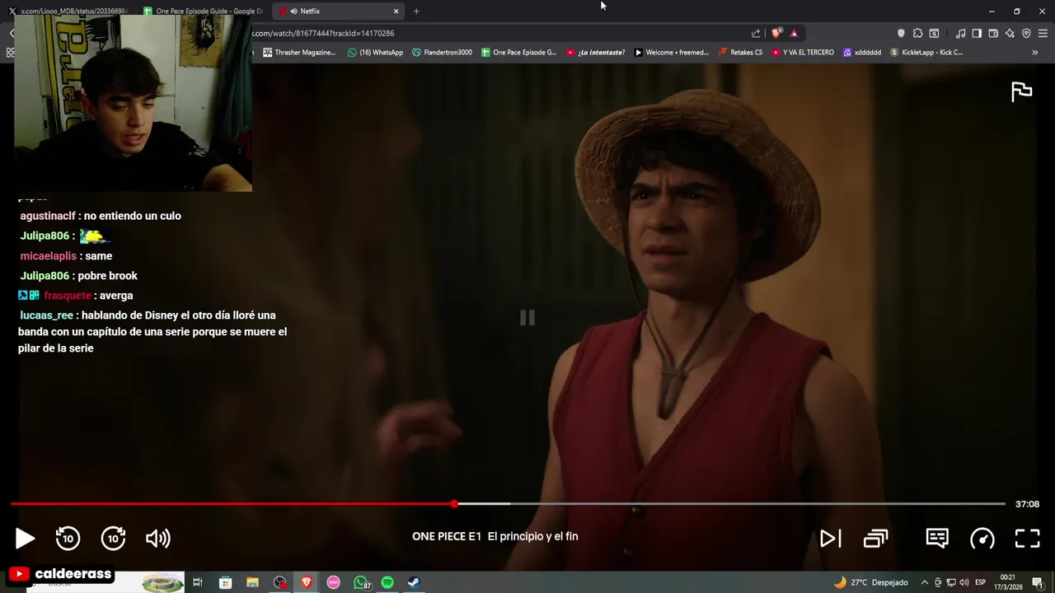Open Microsoft Store from the taskbar
Viewport: 1055px width, 593px height.
point(225,582)
